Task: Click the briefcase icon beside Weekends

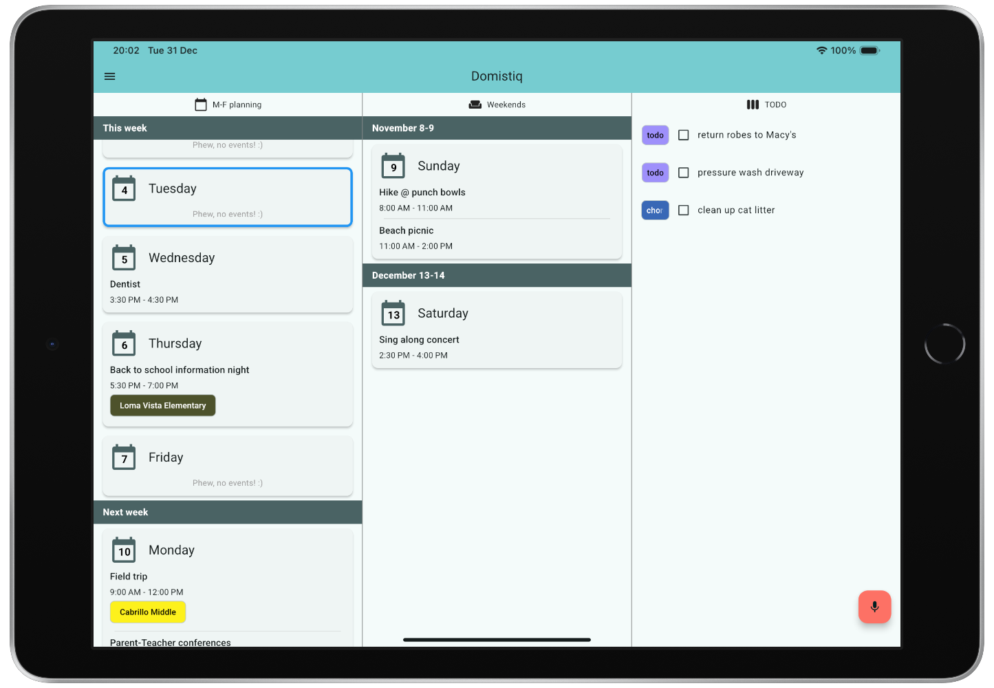Action: coord(475,104)
